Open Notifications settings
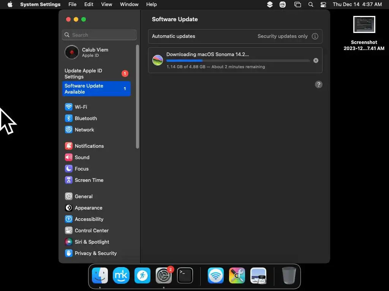This screenshot has height=291, width=389. coord(96,146)
